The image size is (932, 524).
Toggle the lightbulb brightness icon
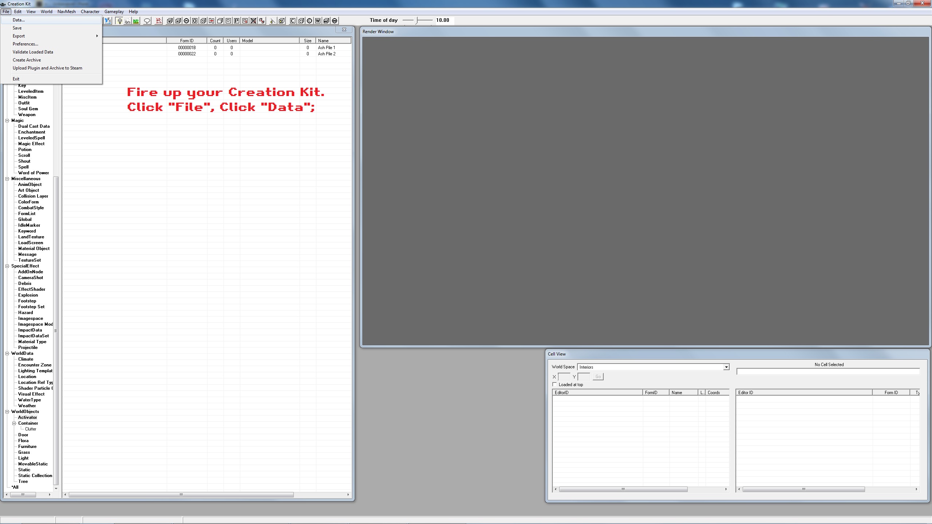pos(119,21)
